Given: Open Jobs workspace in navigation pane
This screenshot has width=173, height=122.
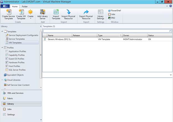Looking at the screenshot, I should (x=21, y=109).
